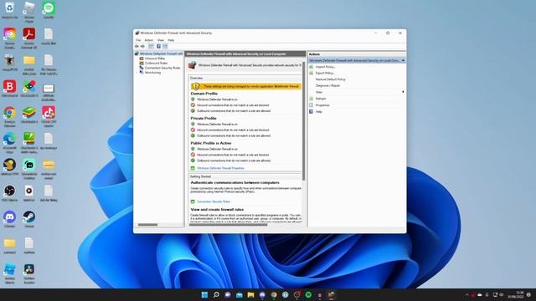The height and width of the screenshot is (301, 536).
Task: Open the Recycle Bin desktop icon
Action: coord(9,10)
